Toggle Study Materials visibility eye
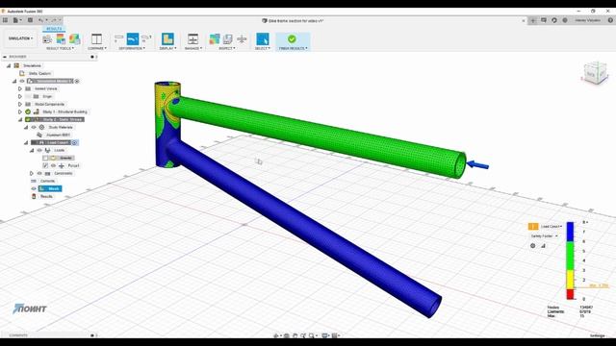 (35, 127)
